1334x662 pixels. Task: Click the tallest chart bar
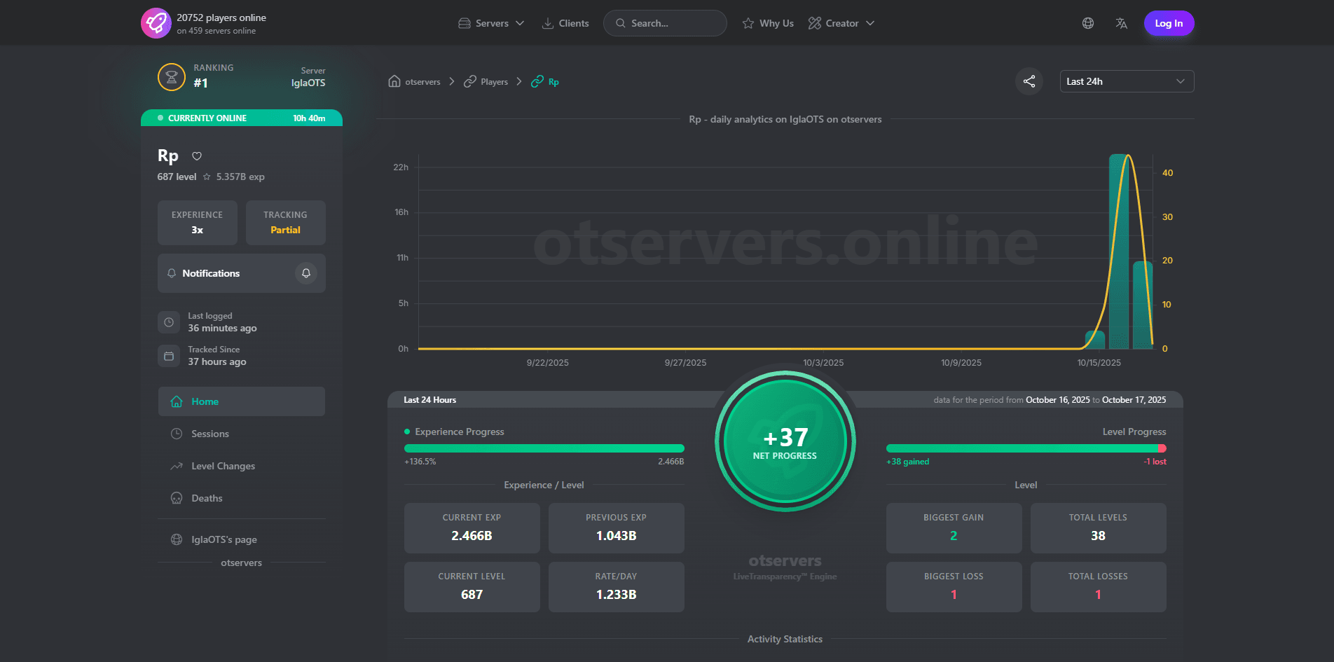tap(1119, 251)
